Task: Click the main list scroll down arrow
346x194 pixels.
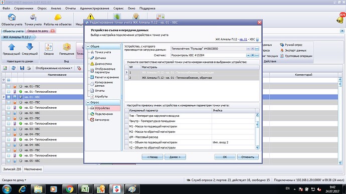Action: [x=340, y=162]
